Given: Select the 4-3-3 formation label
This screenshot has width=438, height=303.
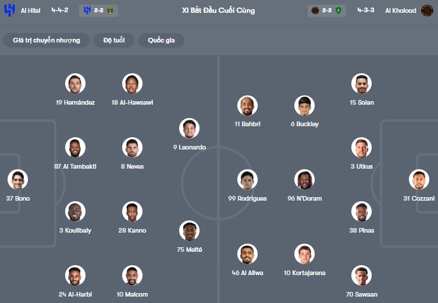Looking at the screenshot, I should 366,10.
